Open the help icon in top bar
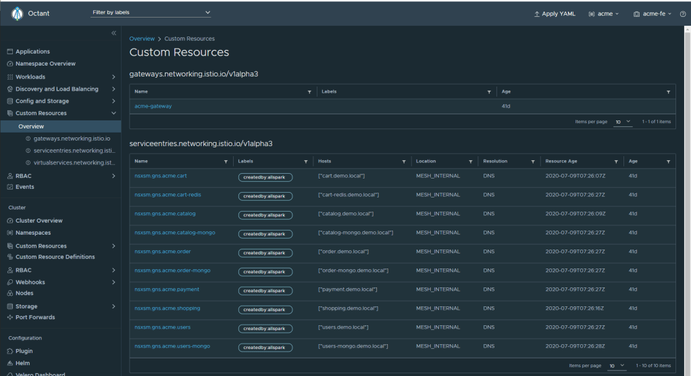 click(683, 14)
